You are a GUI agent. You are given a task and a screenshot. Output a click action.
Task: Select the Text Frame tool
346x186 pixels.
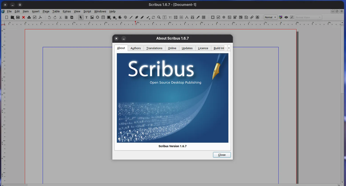tap(86, 17)
